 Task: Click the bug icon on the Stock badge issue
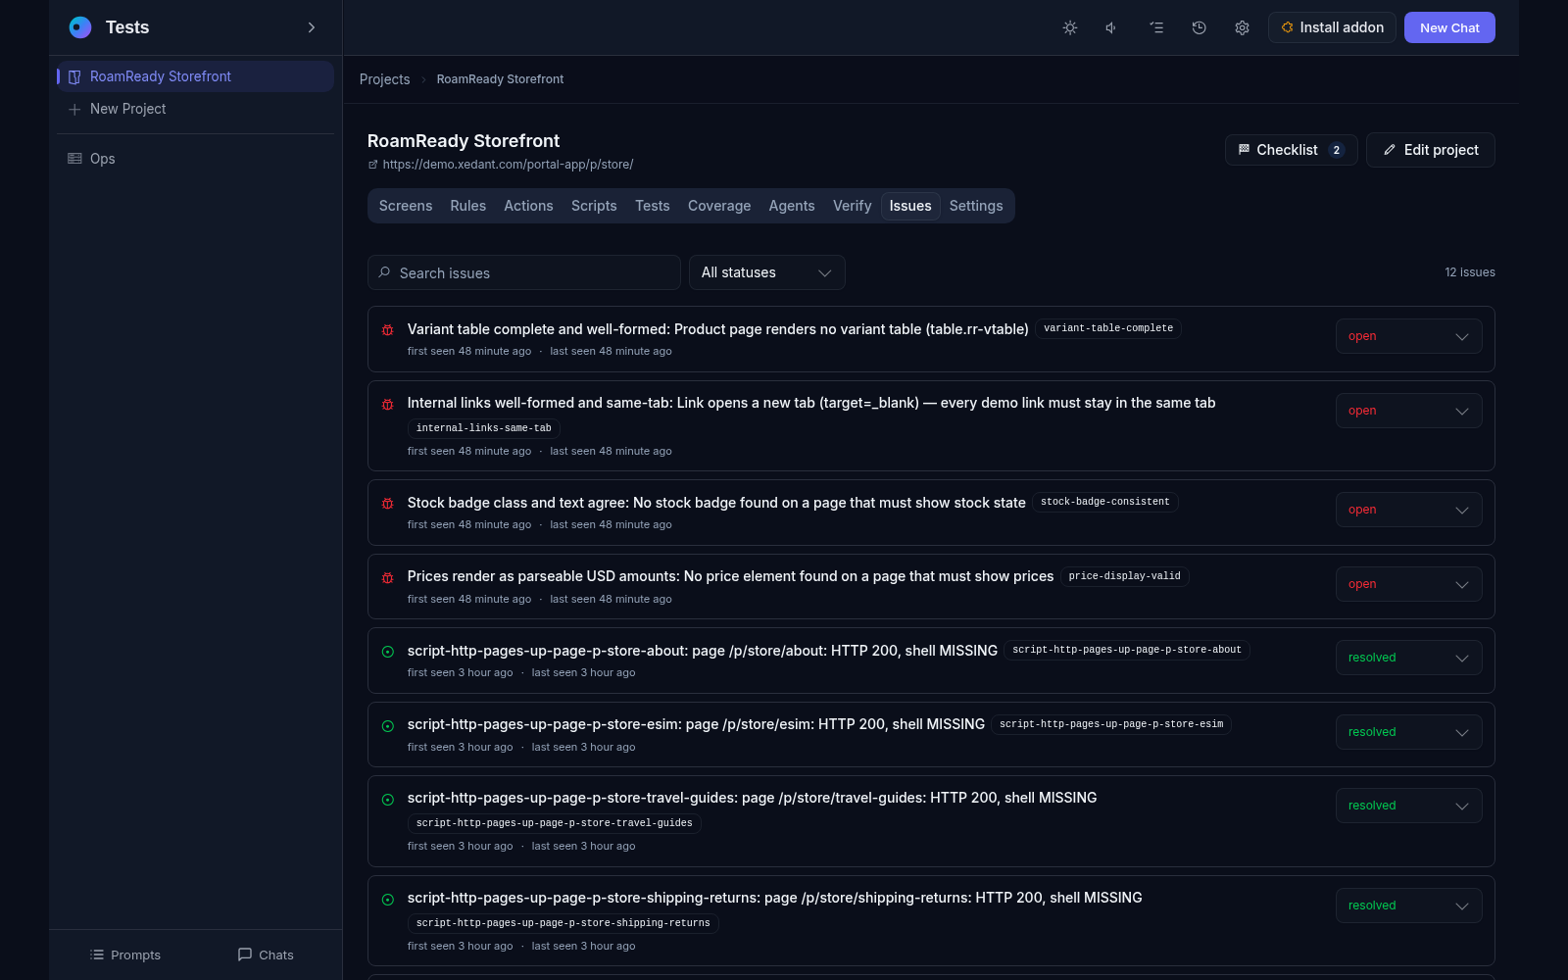[x=388, y=504]
